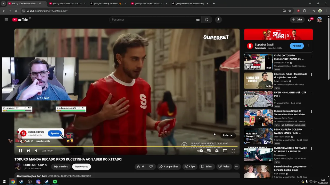Viewport: 330px width, 185px height.
Task: Open the YouTube hamburger guide menu
Action: (x=6, y=20)
